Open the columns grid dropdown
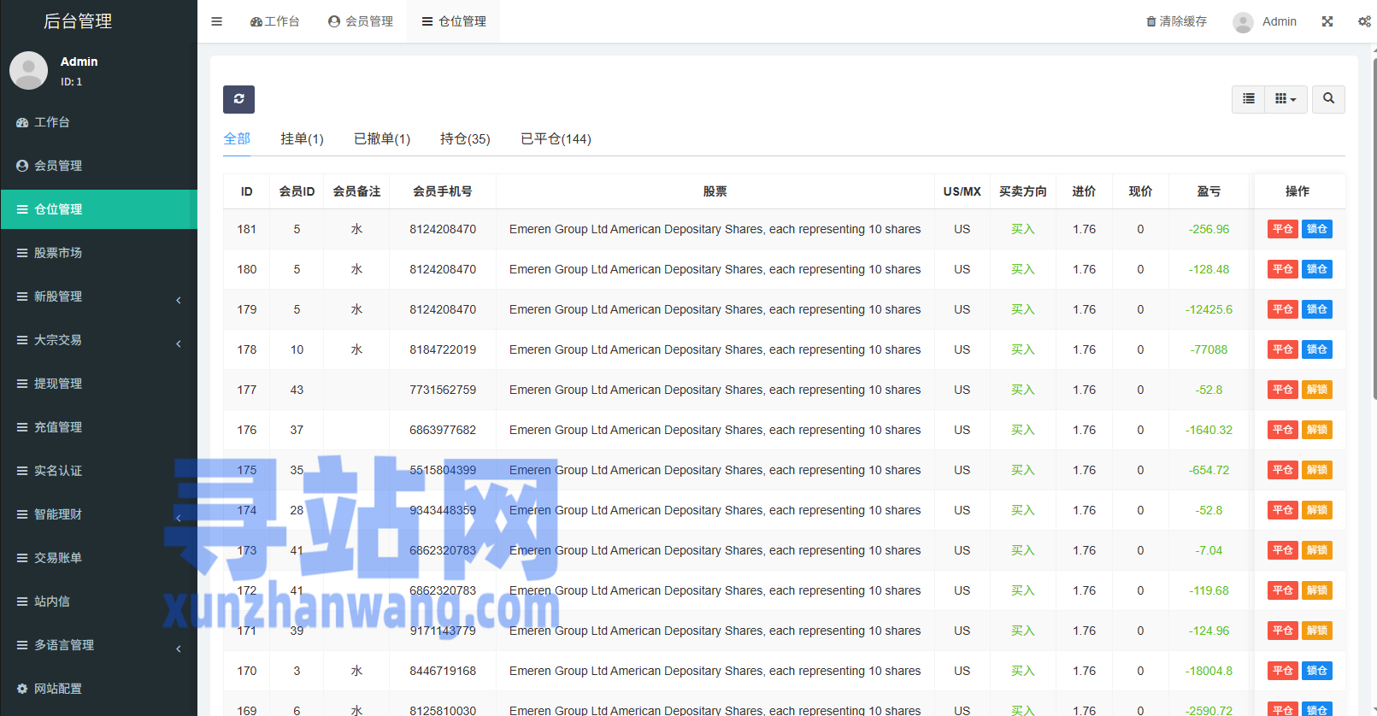Screen dimensions: 1377x716 tap(1285, 99)
